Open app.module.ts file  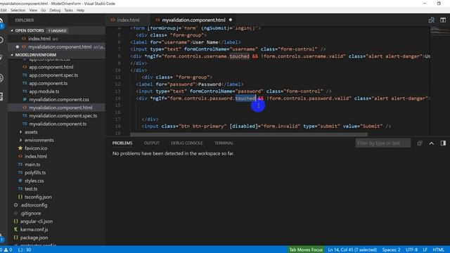point(44,91)
